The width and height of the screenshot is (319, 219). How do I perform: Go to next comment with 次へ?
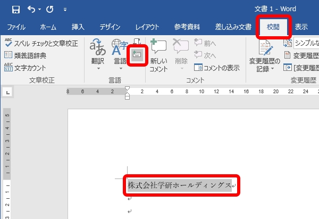click(205, 55)
